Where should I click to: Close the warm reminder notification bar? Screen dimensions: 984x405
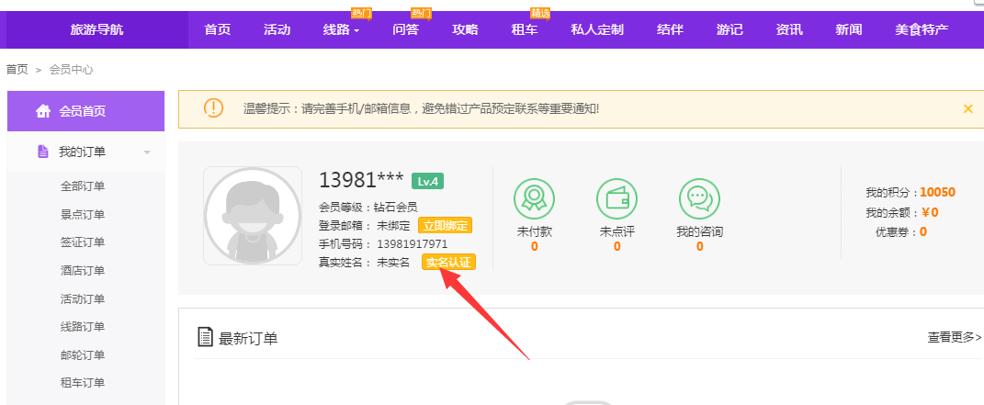967,108
